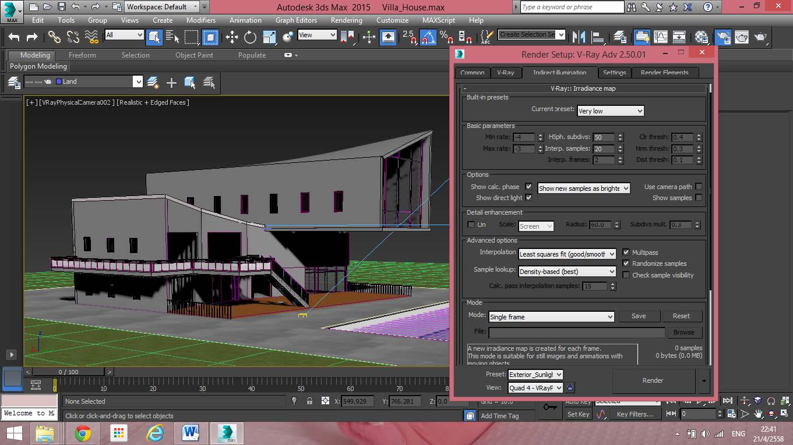Image resolution: width=793 pixels, height=445 pixels.
Task: Toggle the Window/Crossing selection icon
Action: point(210,37)
